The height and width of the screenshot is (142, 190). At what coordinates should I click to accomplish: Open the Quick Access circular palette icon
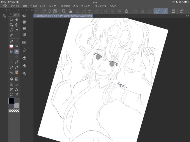(x=24, y=16)
